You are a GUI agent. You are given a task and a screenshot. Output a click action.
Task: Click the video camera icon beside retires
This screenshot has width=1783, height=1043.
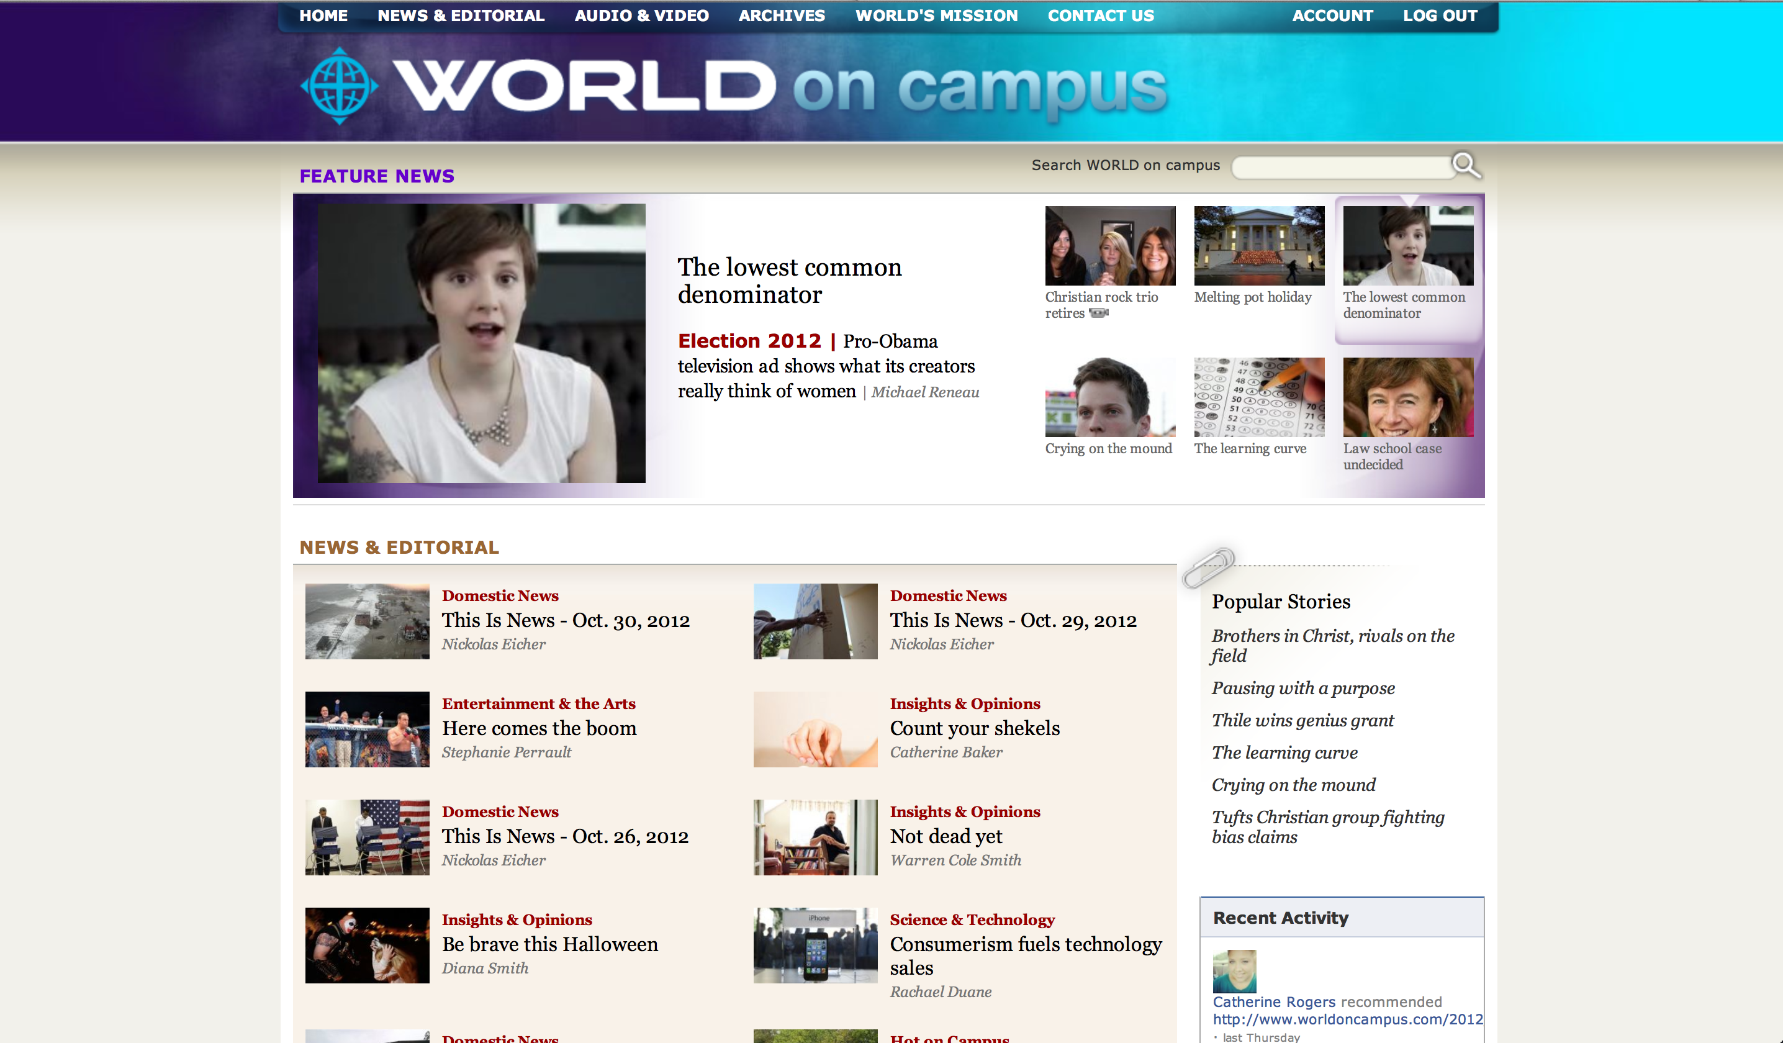point(1099,313)
